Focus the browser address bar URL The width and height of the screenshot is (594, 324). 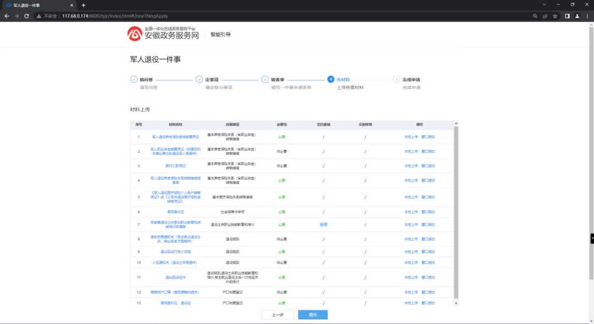pos(115,16)
